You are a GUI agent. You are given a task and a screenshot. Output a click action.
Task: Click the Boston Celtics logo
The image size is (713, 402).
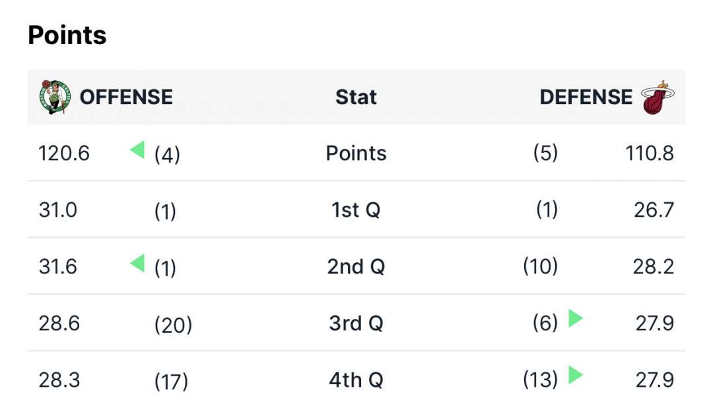coord(55,97)
